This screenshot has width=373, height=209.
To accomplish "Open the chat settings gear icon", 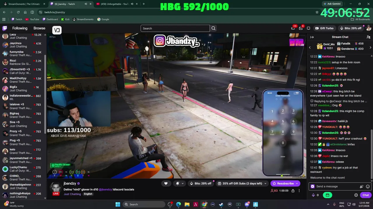I will pos(356,195).
